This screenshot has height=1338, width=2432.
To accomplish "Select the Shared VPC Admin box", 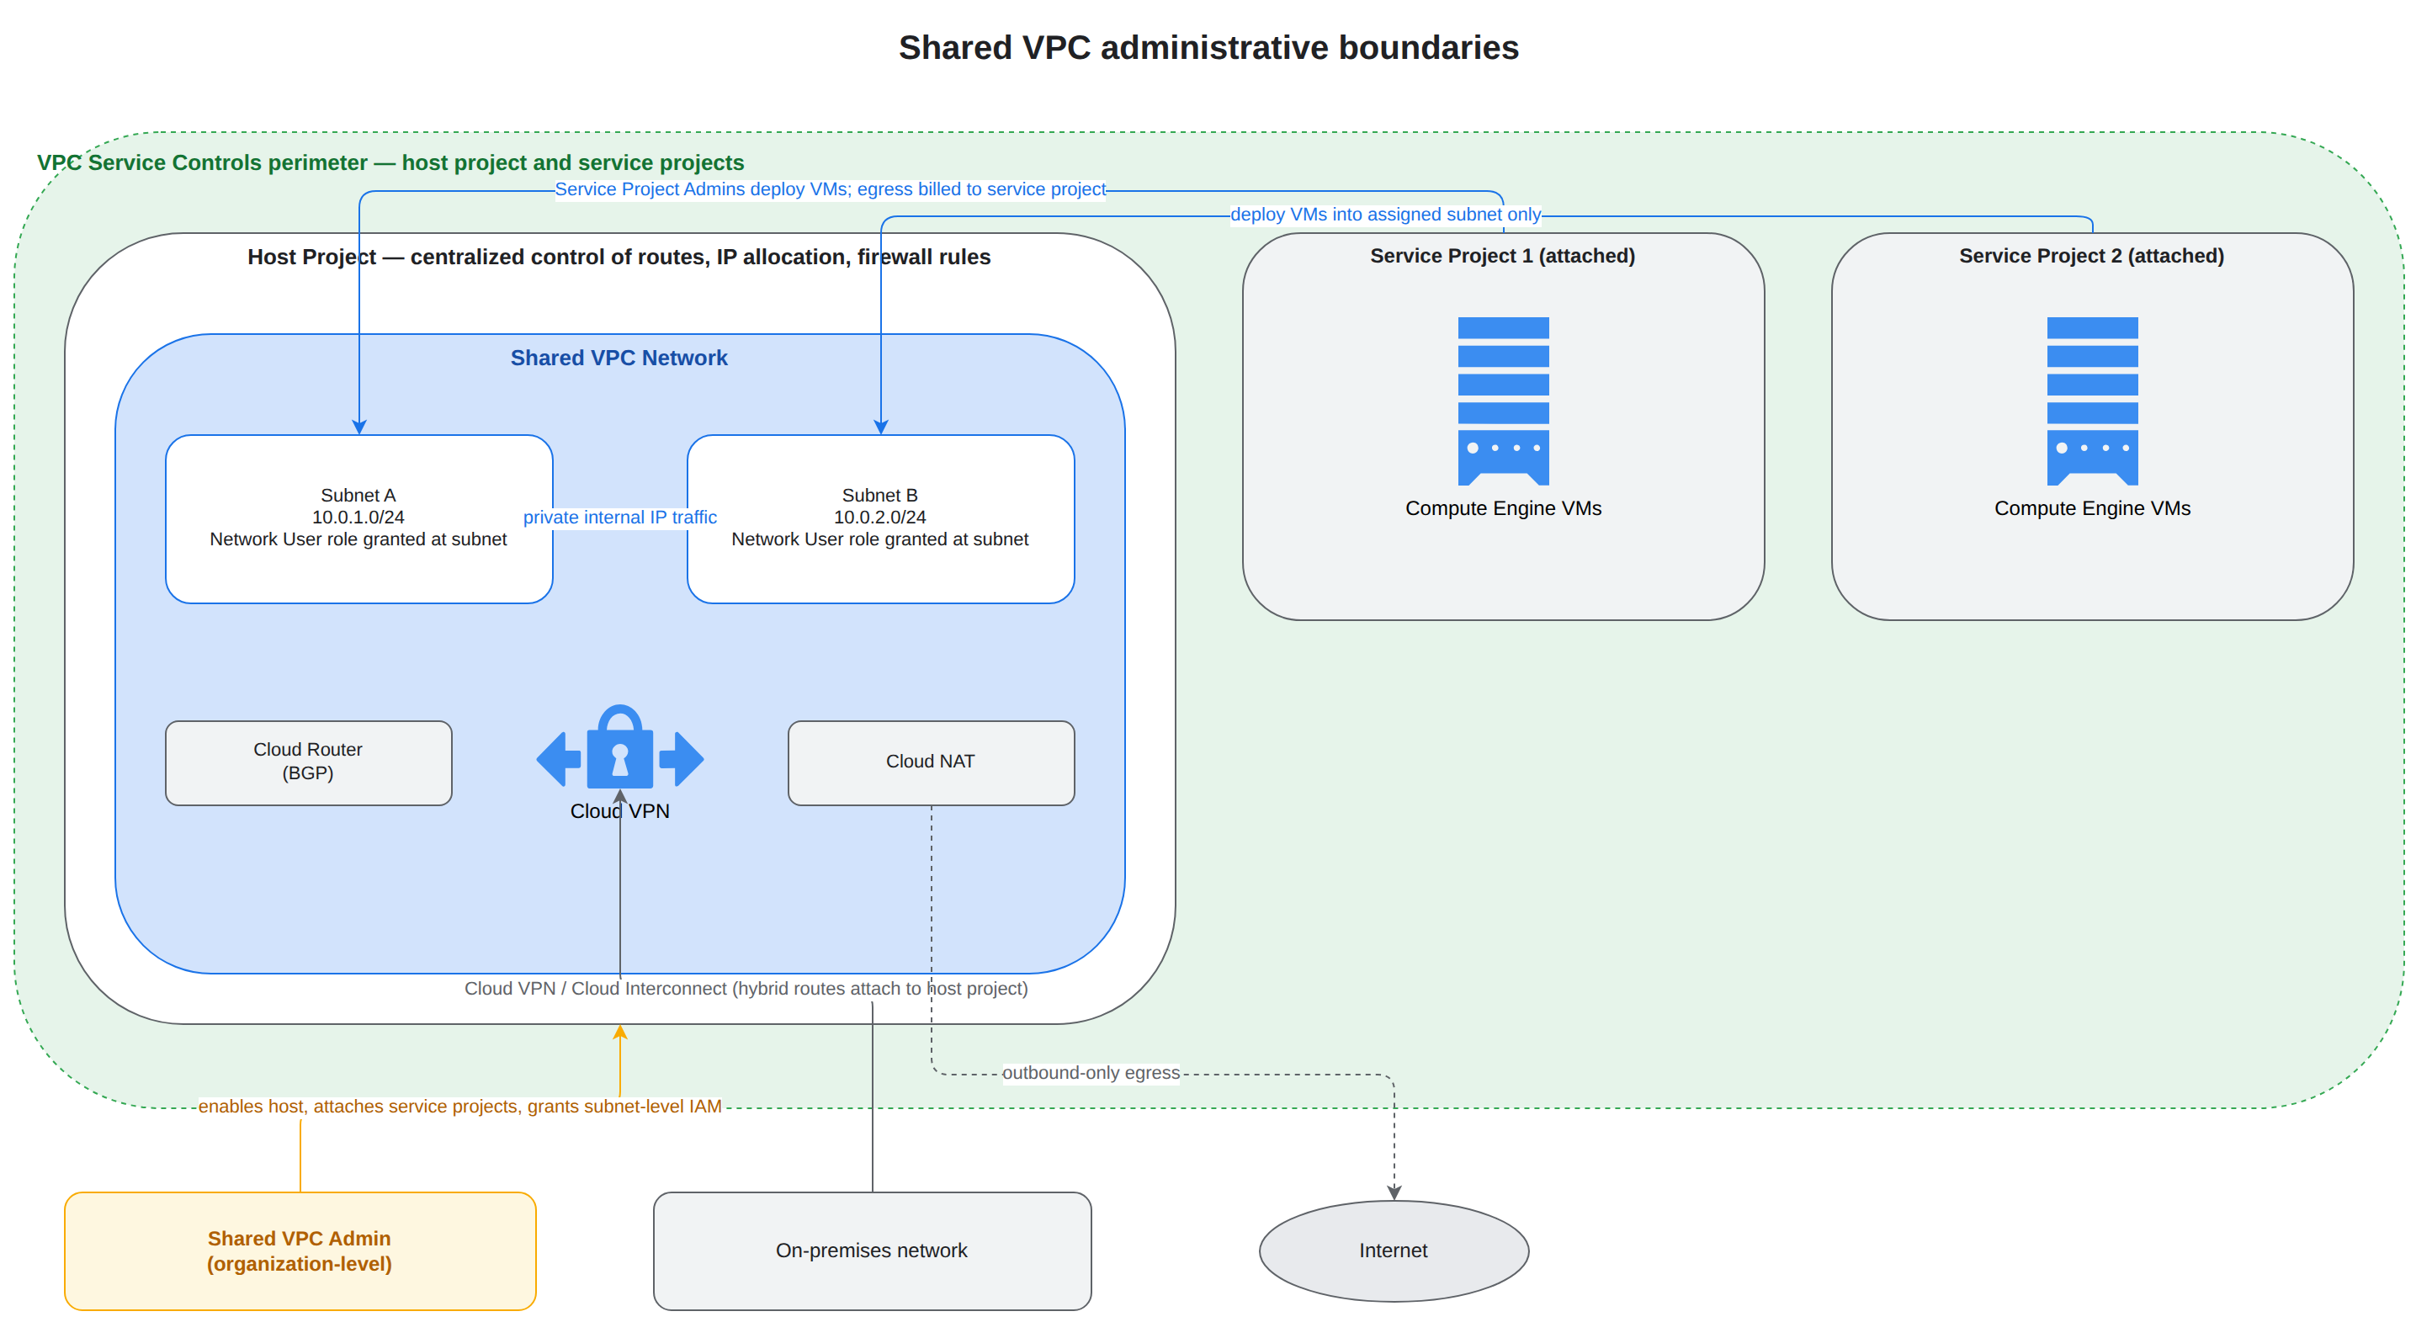I will point(300,1250).
